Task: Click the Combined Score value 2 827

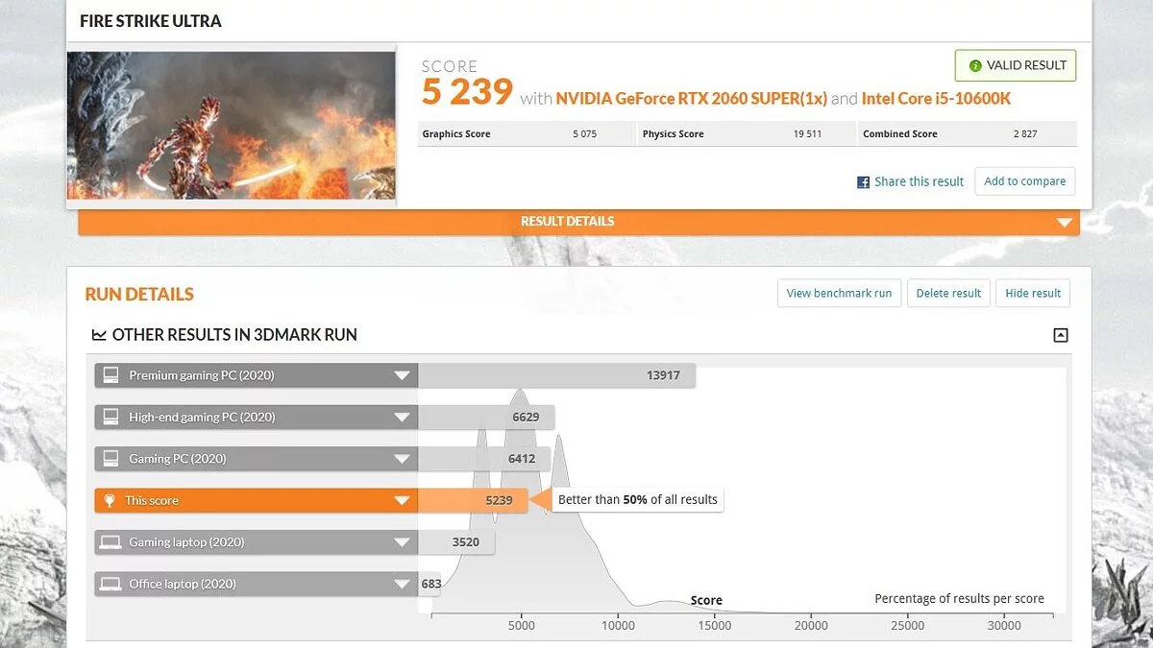Action: (x=1024, y=134)
